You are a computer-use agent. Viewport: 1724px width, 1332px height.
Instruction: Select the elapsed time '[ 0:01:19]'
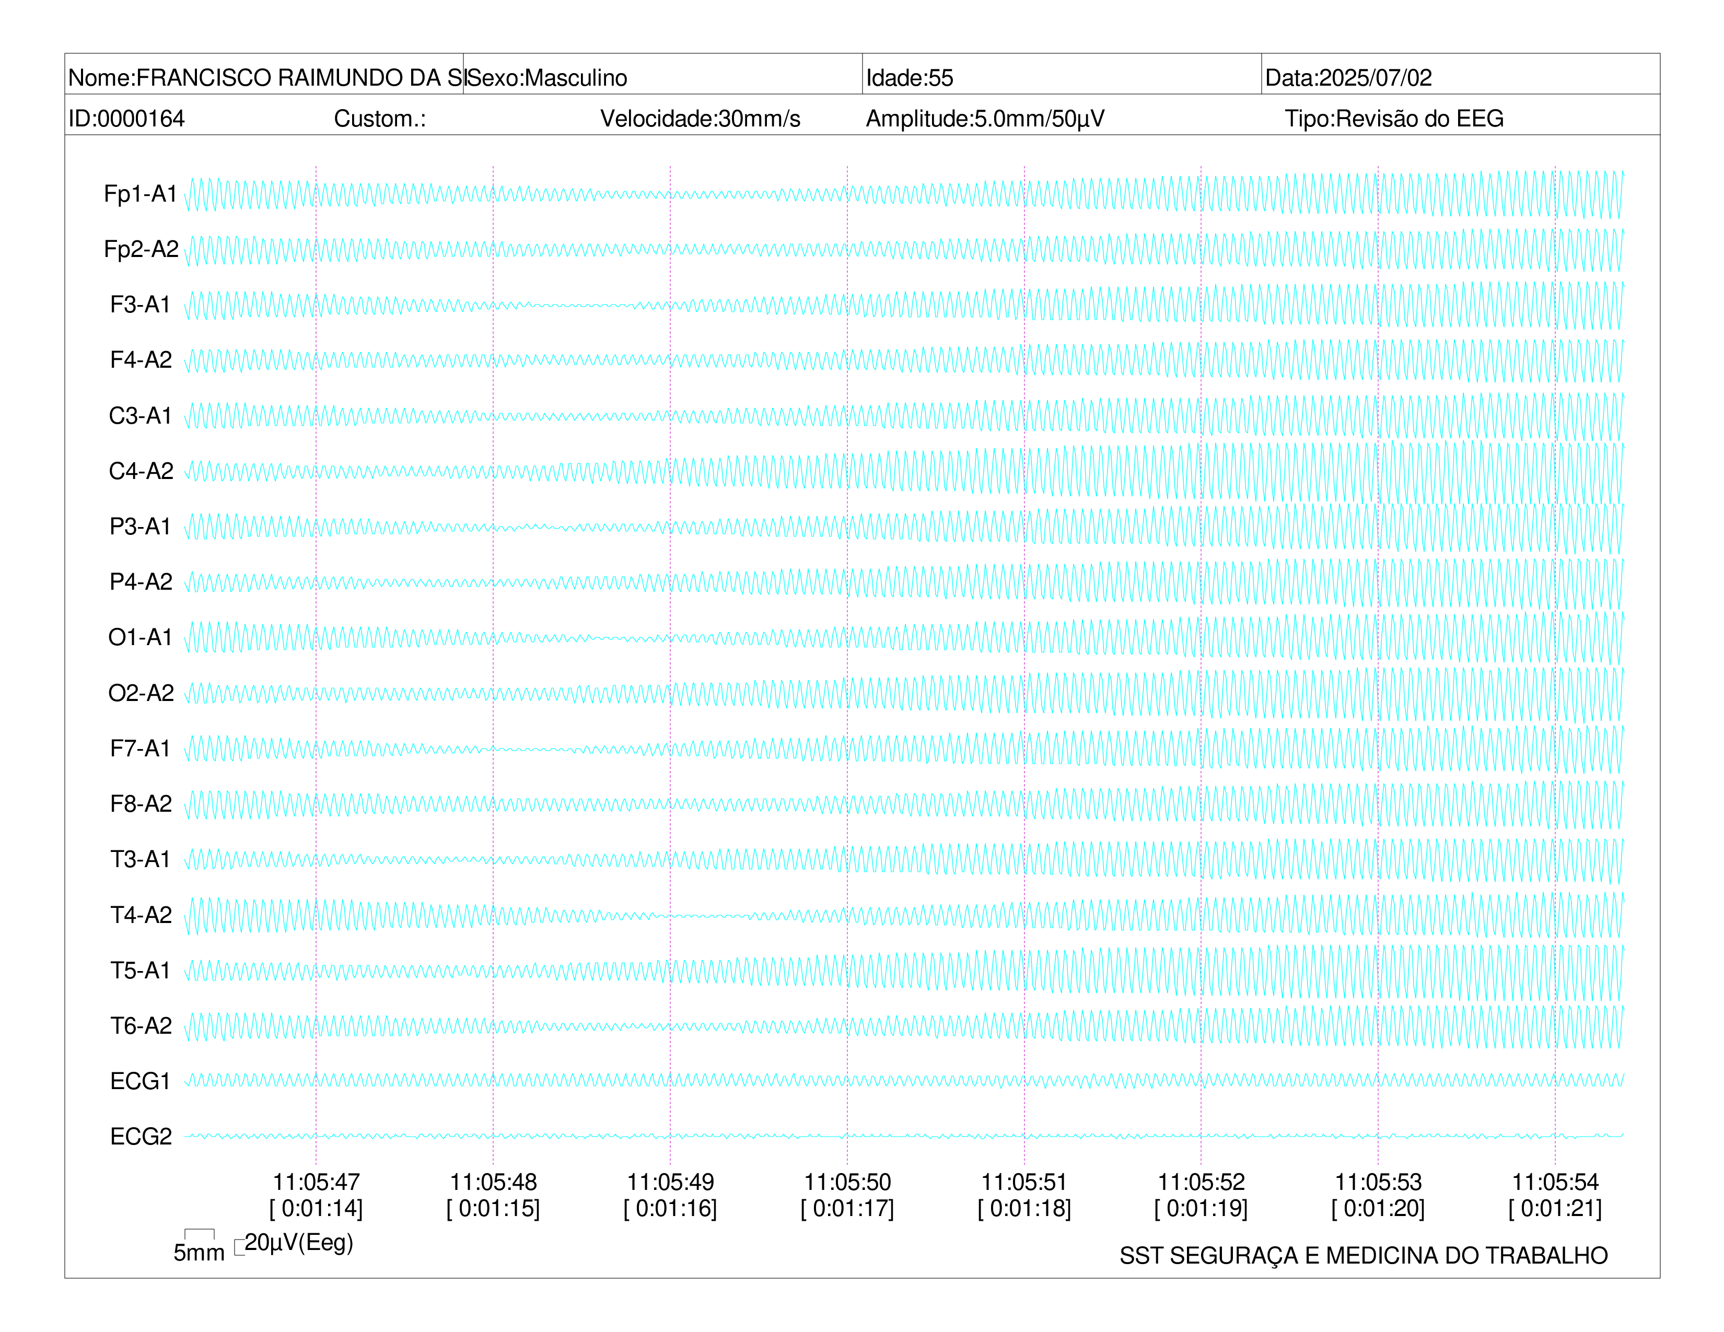(x=1202, y=1208)
